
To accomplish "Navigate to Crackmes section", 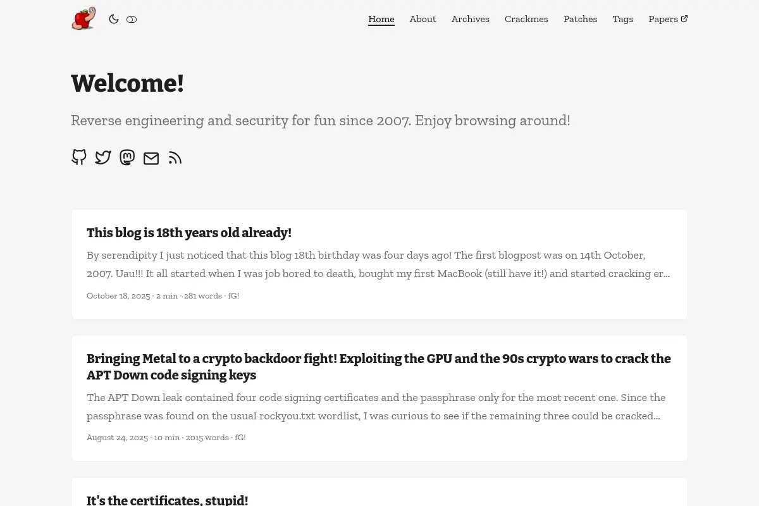I will pyautogui.click(x=526, y=19).
